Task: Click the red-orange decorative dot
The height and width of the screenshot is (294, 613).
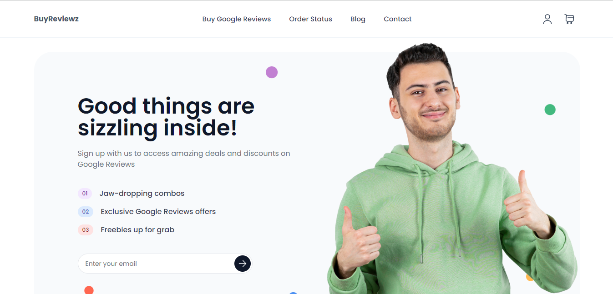Action: 89,290
